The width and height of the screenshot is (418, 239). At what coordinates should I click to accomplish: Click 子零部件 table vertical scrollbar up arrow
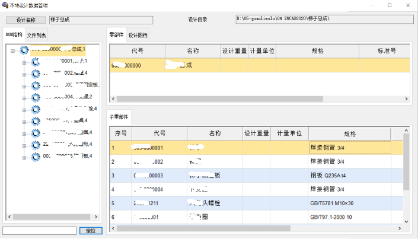point(406,130)
